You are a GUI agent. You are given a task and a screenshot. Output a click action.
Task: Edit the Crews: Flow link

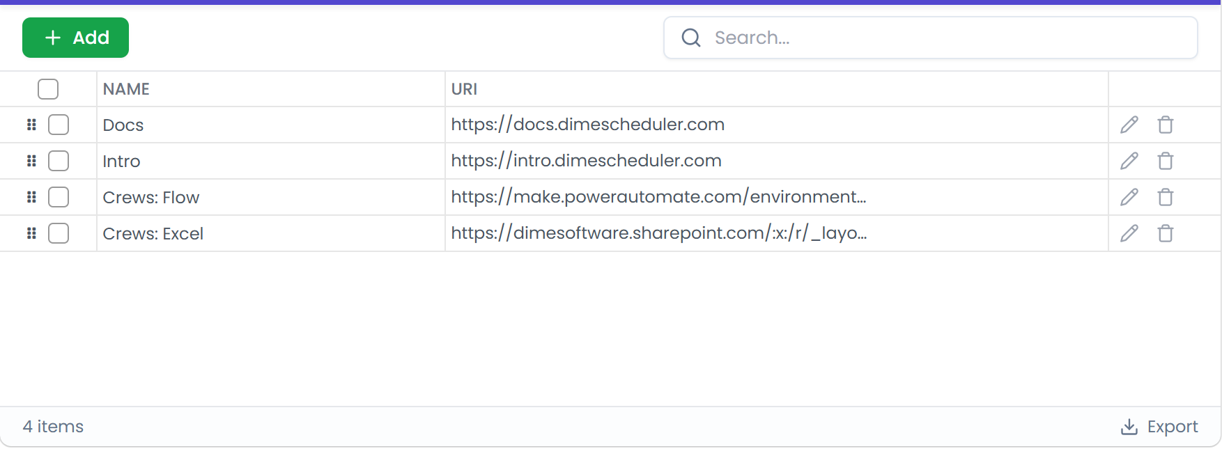[x=1129, y=197]
